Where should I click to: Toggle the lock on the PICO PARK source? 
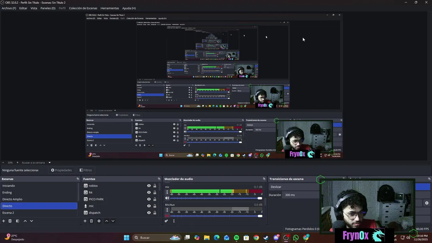point(155,199)
